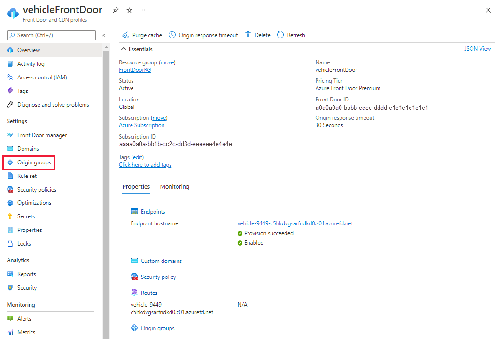Click the Overview cloud icon in sidebar
Screen dimensions: 503x339
click(x=10, y=50)
